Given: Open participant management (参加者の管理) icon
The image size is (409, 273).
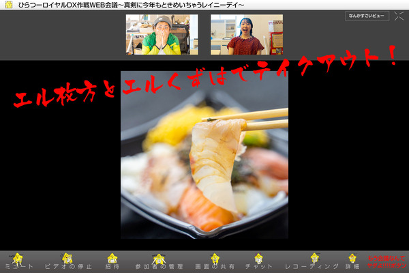Looking at the screenshot, I should click(160, 257).
